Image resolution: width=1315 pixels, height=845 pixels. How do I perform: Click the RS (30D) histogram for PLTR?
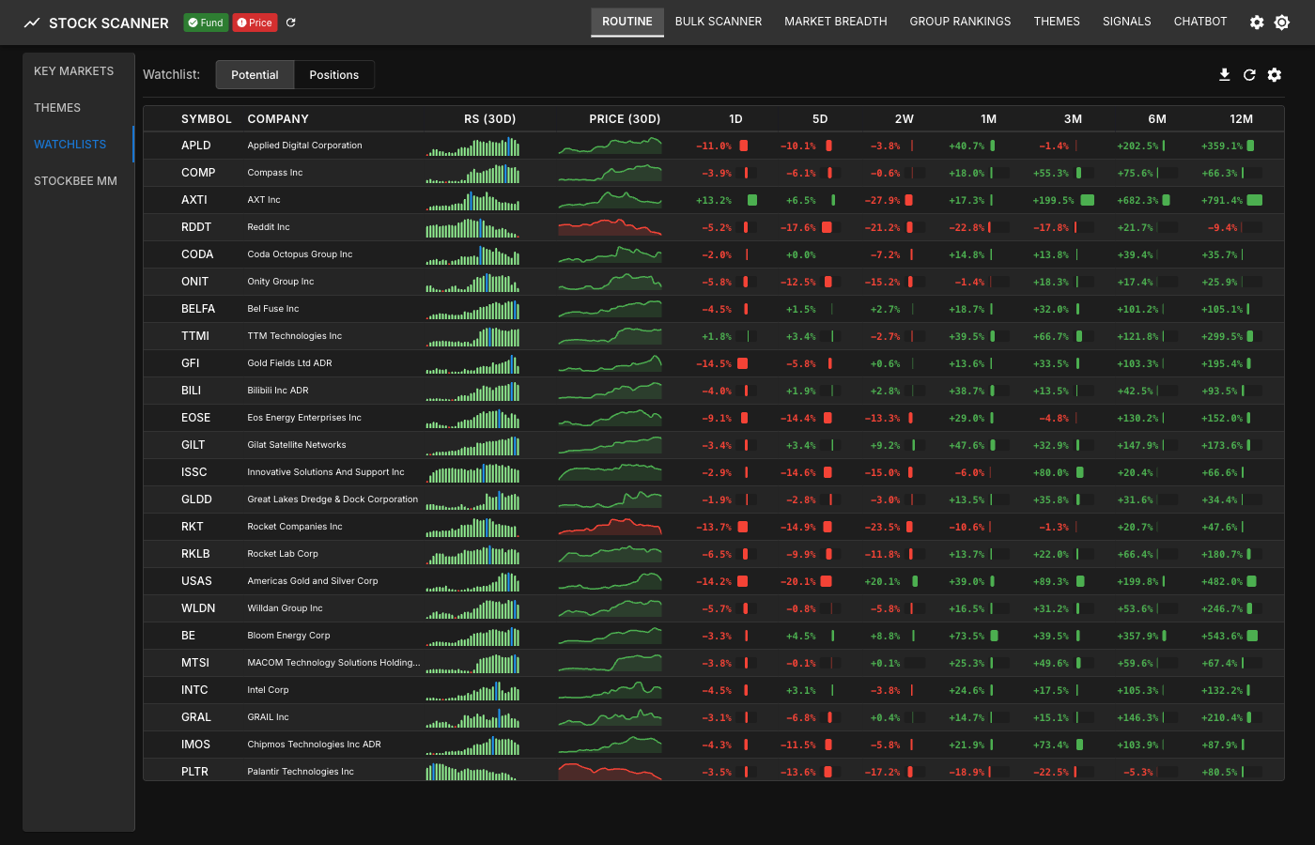coord(472,771)
